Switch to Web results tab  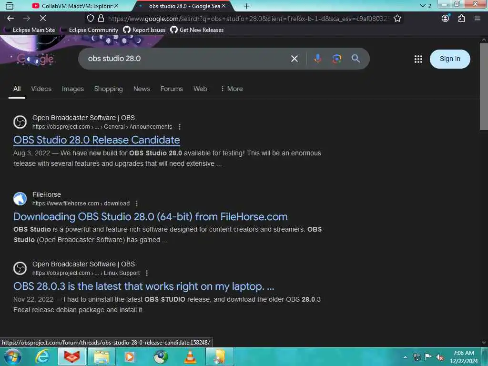point(200,89)
